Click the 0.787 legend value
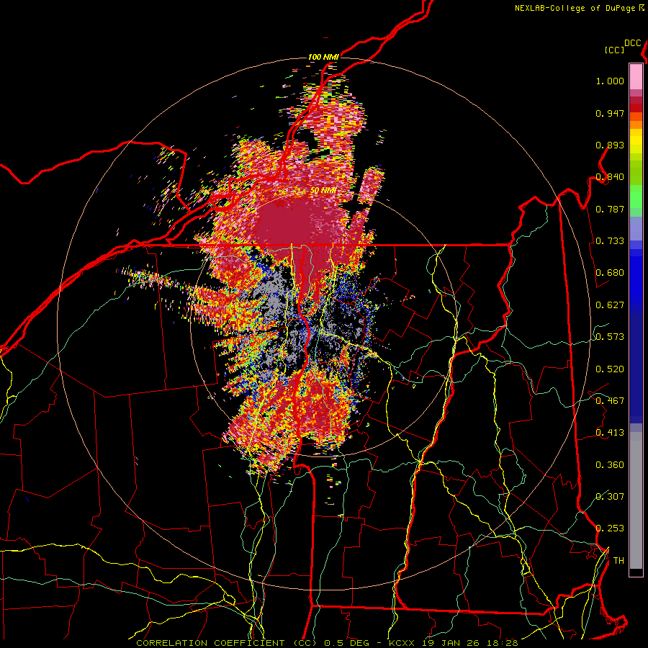This screenshot has width=648, height=648. (x=610, y=209)
